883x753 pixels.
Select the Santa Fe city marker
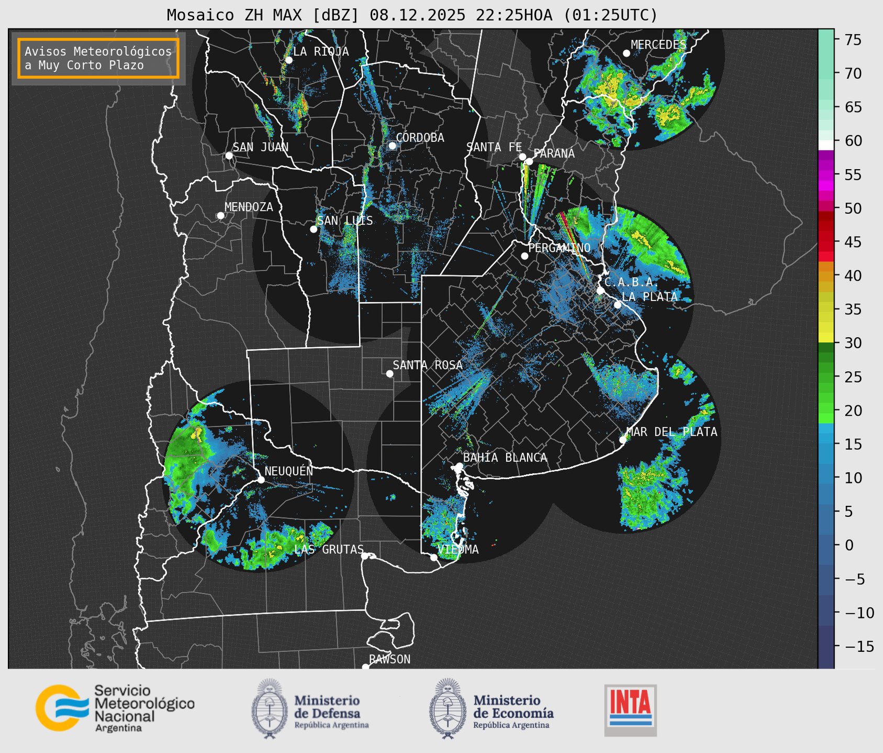(x=522, y=157)
